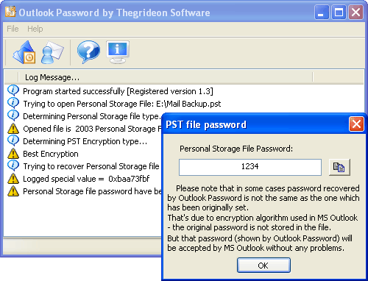Select log entry Trying to open Personal Storage File
368x281 pixels.
tap(122, 104)
